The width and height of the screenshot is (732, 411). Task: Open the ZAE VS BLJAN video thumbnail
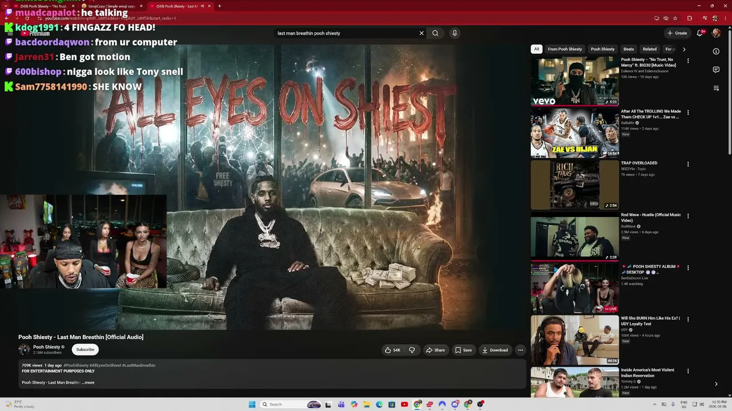click(575, 133)
